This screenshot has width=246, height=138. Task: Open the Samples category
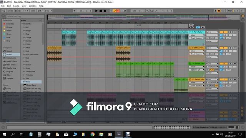(10, 78)
